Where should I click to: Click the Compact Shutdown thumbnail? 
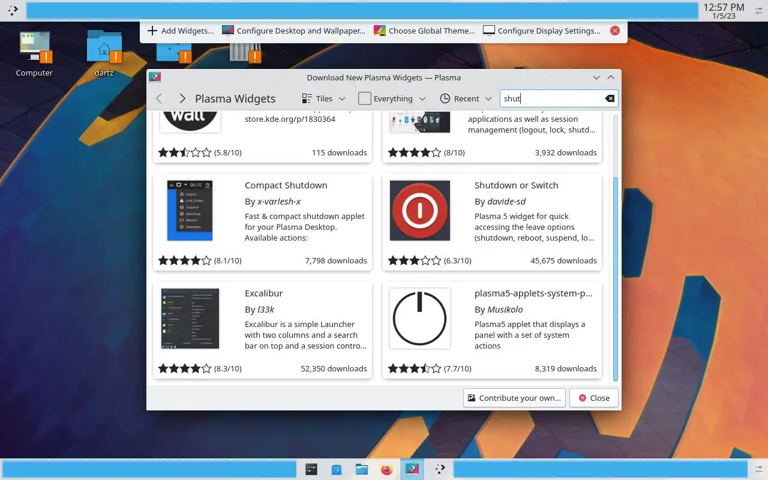tap(190, 211)
